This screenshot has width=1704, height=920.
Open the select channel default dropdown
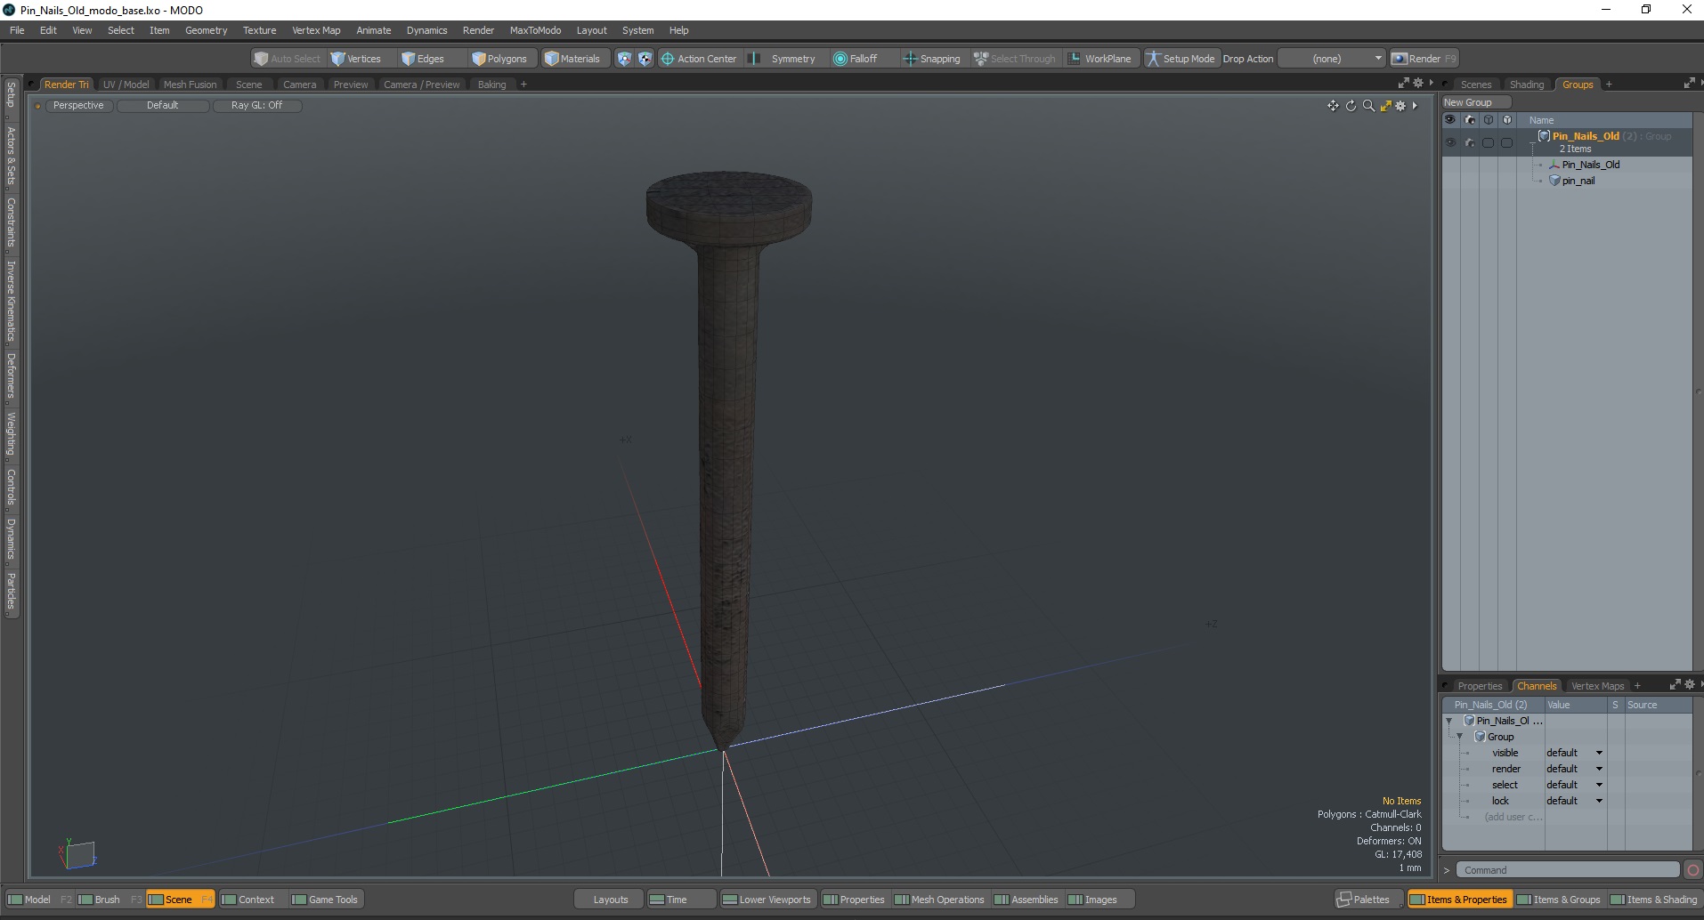(1574, 785)
